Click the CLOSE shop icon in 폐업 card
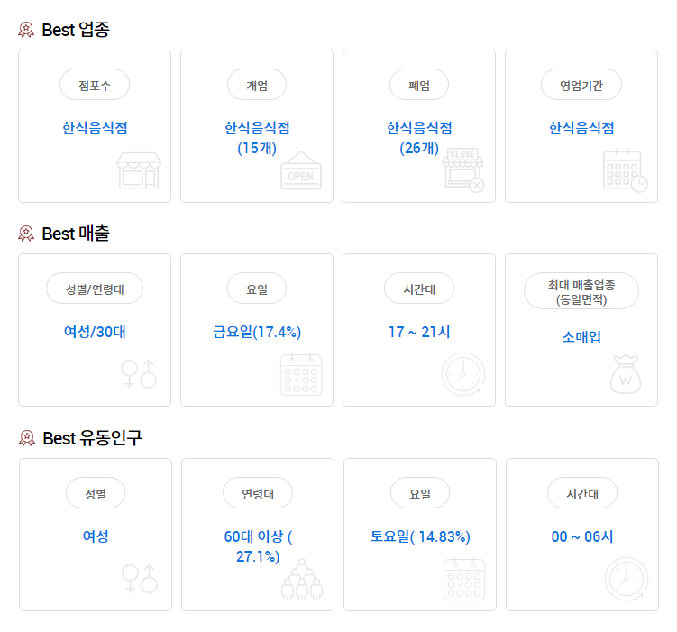This screenshot has width=677, height=632. tap(463, 169)
